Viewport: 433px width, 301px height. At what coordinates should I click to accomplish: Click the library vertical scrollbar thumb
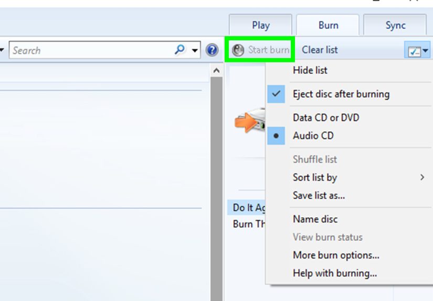[216, 189]
